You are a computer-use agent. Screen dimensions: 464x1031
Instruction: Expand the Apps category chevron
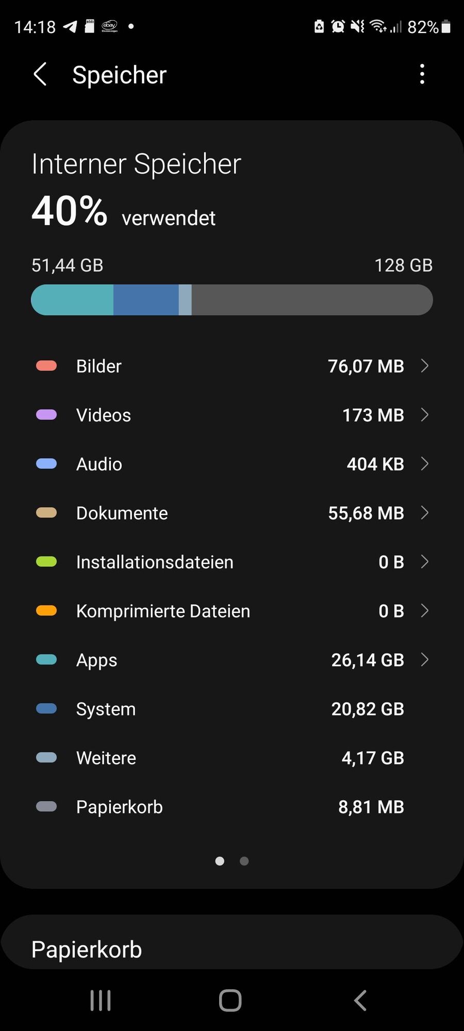(x=425, y=660)
